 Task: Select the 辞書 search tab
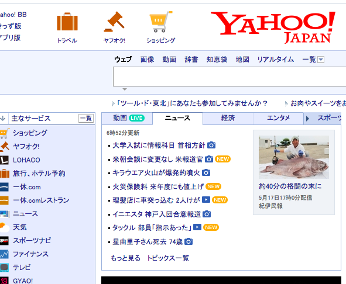(x=191, y=59)
